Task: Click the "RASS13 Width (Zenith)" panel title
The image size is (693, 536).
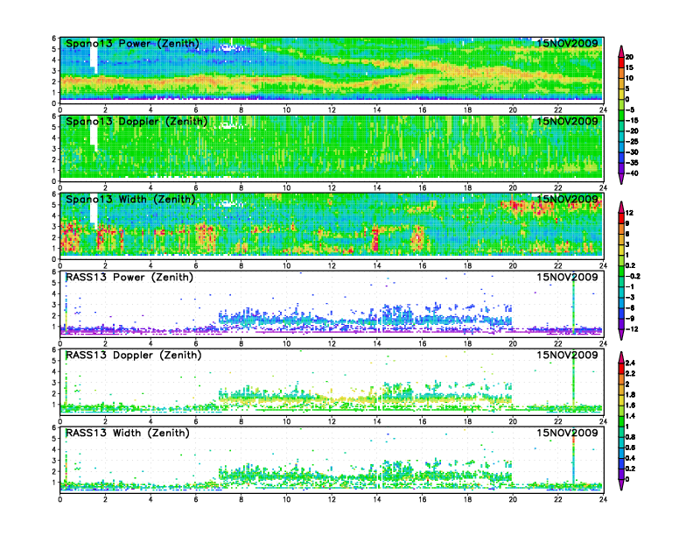Action: click(128, 433)
